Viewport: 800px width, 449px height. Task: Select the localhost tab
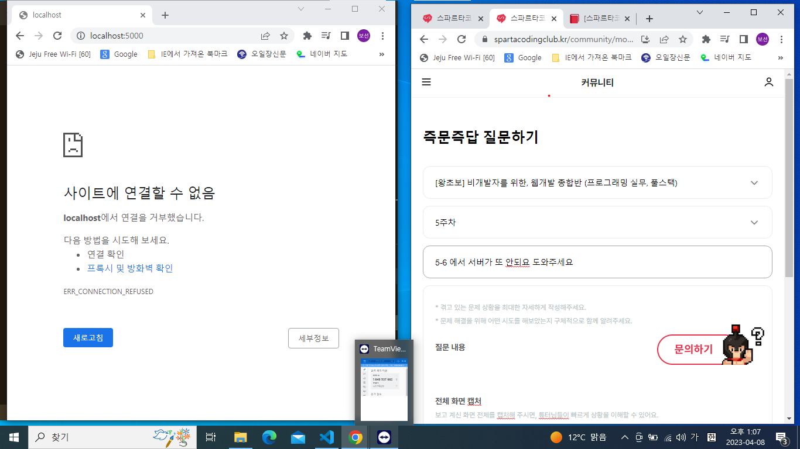click(x=81, y=15)
